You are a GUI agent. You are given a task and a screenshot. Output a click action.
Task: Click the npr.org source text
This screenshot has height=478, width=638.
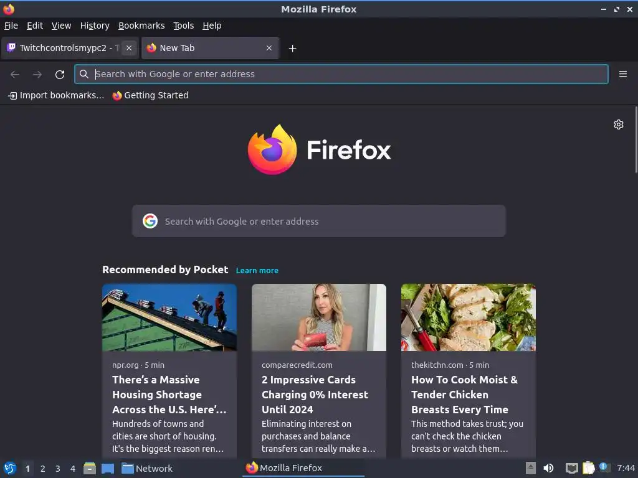point(125,365)
